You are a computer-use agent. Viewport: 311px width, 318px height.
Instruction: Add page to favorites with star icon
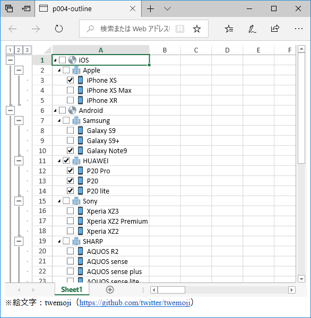pyautogui.click(x=197, y=29)
